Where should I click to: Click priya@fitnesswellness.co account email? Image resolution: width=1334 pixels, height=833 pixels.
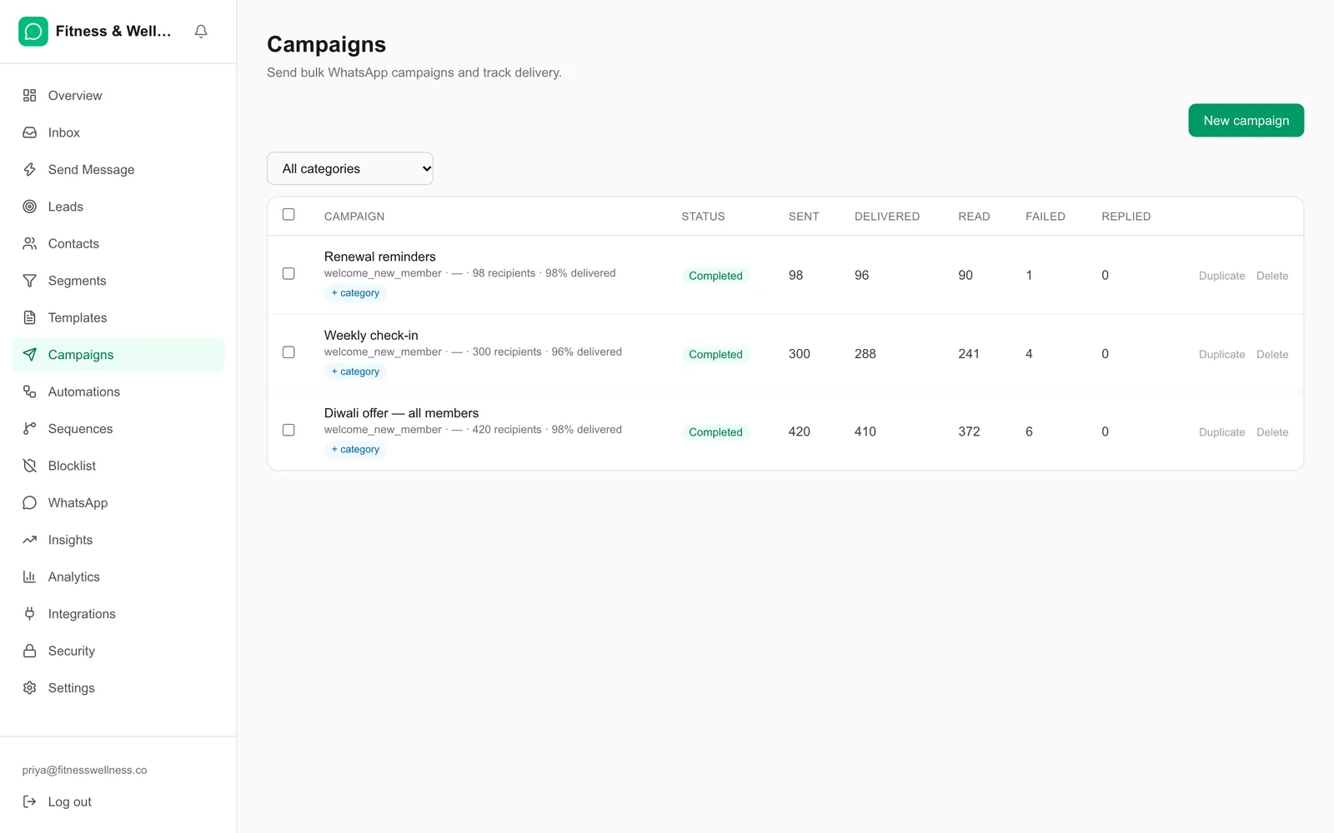click(85, 771)
